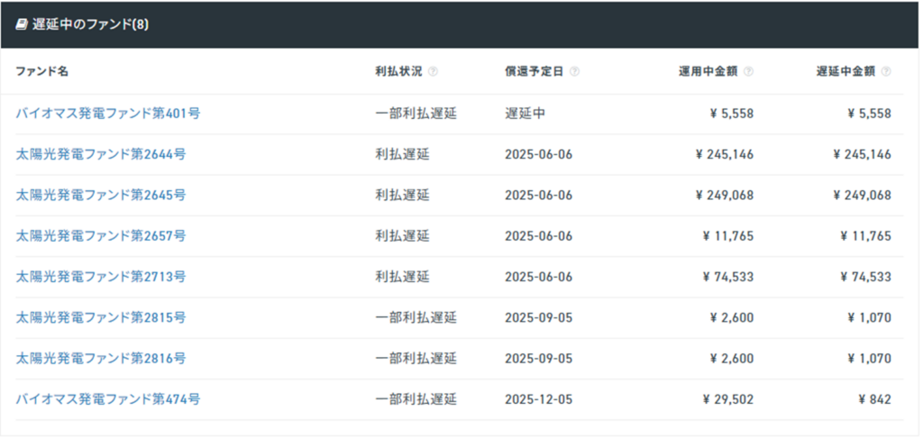
Task: Select the 遅延中 status for fund 401
Action: (x=525, y=113)
